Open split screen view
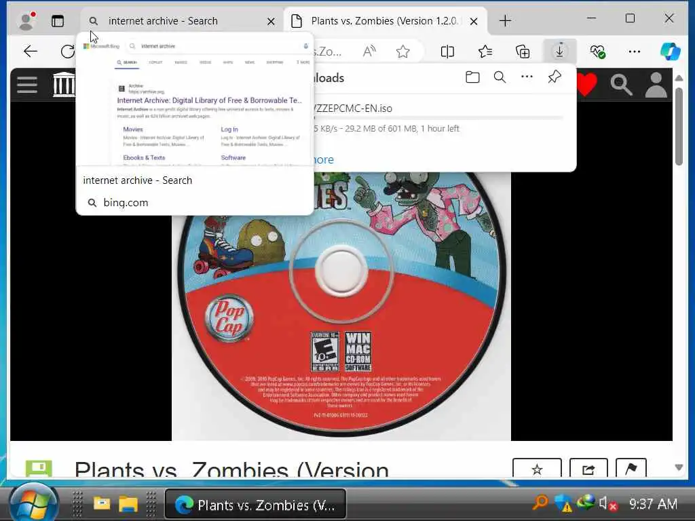The image size is (695, 521). point(448,52)
